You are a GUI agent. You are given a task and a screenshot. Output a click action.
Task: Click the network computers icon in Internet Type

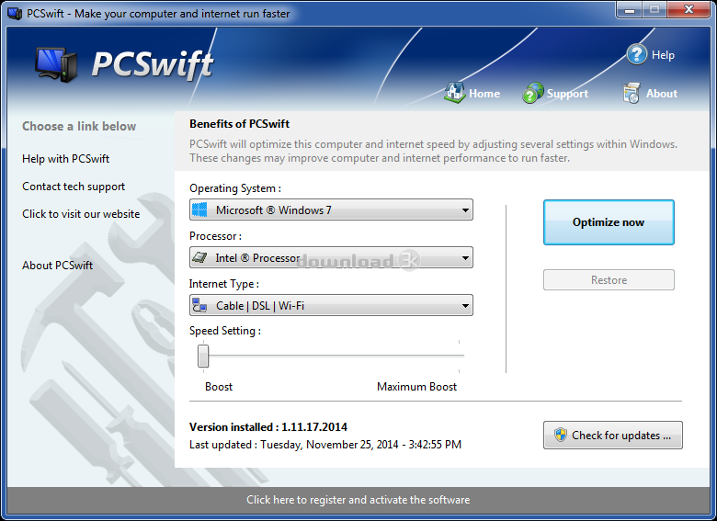click(199, 306)
